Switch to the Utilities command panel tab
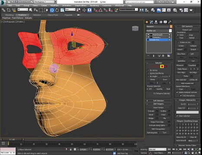Viewport: 202px width, 155px height. [170, 22]
